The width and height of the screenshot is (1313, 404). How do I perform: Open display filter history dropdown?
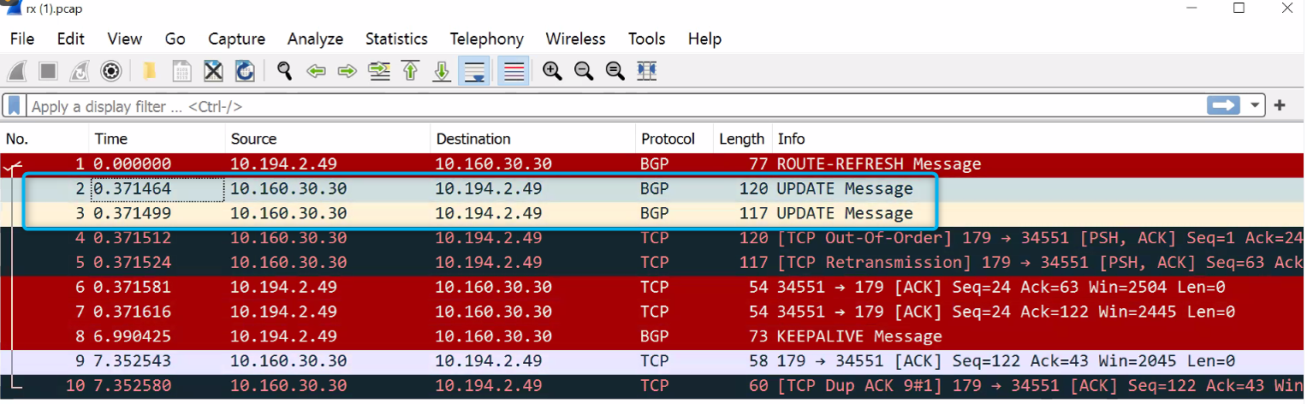(x=1256, y=105)
